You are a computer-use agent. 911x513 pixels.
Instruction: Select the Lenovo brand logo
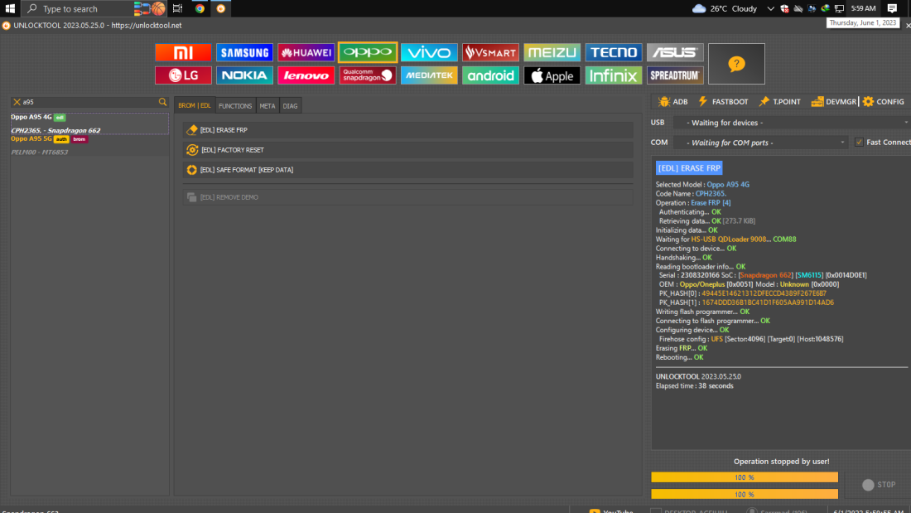pyautogui.click(x=306, y=75)
